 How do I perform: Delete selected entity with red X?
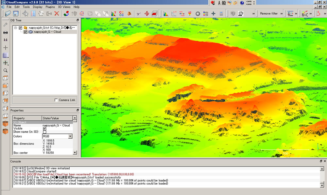pyautogui.click(x=57, y=14)
